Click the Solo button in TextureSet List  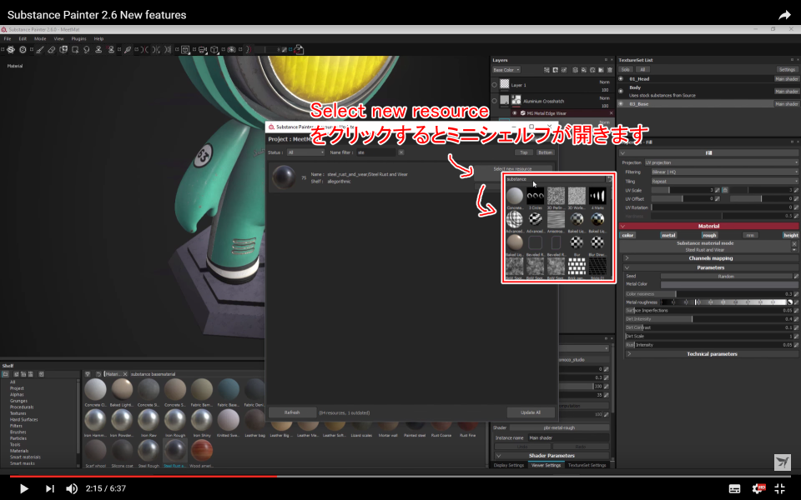coord(625,70)
